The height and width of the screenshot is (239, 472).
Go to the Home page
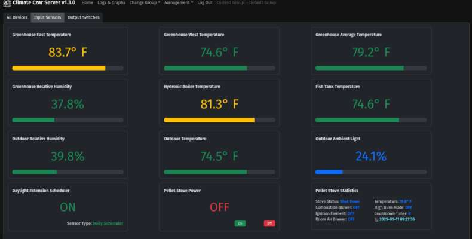pos(87,3)
